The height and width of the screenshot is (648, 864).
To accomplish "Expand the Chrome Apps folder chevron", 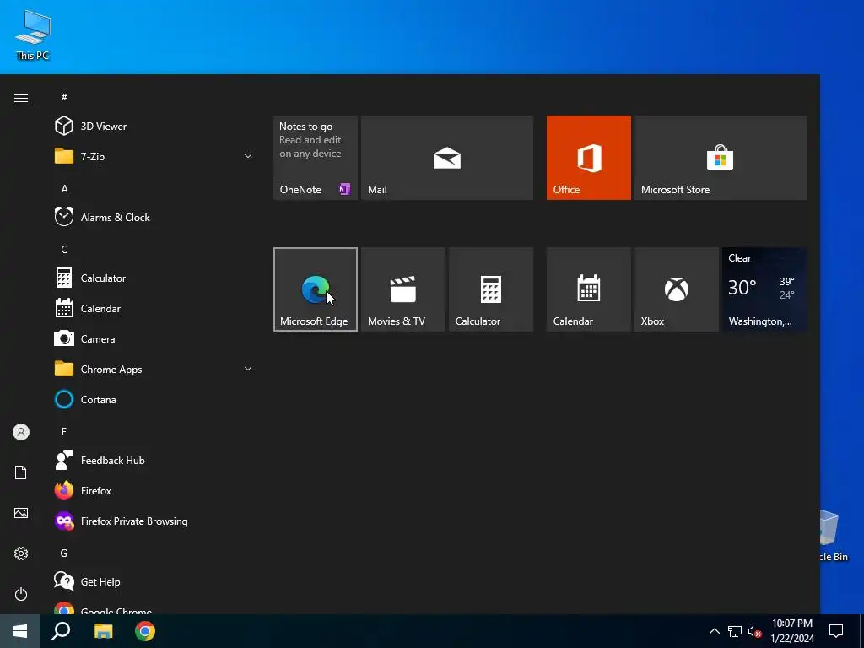I will [248, 370].
